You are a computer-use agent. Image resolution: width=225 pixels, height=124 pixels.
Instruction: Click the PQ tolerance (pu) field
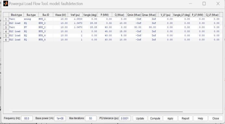[x=125, y=119]
